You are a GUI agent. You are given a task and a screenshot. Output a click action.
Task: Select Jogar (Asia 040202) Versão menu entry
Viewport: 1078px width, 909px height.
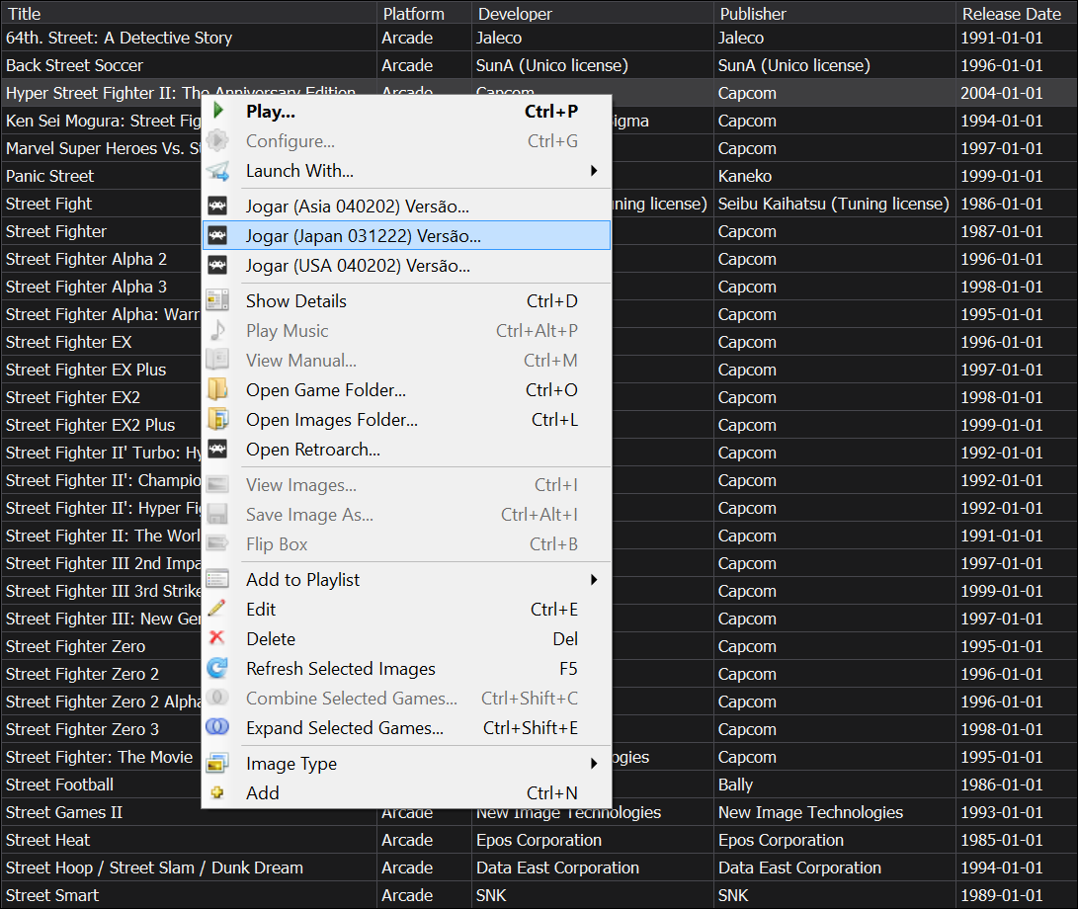click(x=406, y=206)
